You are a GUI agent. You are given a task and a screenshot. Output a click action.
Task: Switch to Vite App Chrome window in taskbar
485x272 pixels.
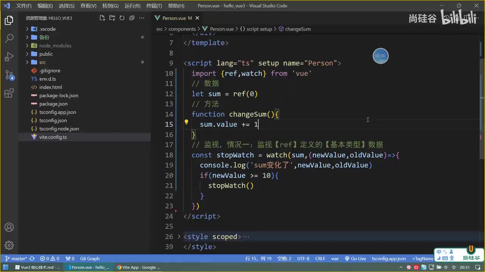[138, 267]
